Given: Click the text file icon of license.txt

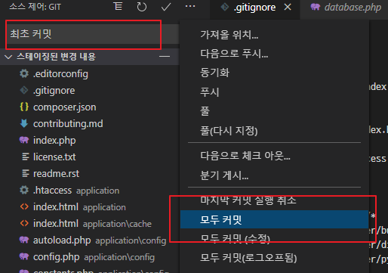Looking at the screenshot, I should [25, 157].
